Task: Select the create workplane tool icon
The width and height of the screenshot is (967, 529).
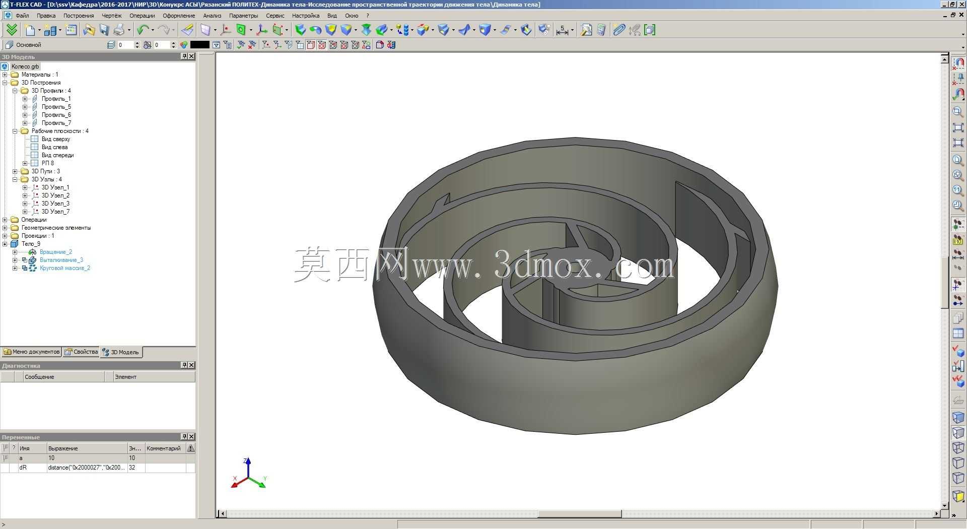Action: coord(205,30)
